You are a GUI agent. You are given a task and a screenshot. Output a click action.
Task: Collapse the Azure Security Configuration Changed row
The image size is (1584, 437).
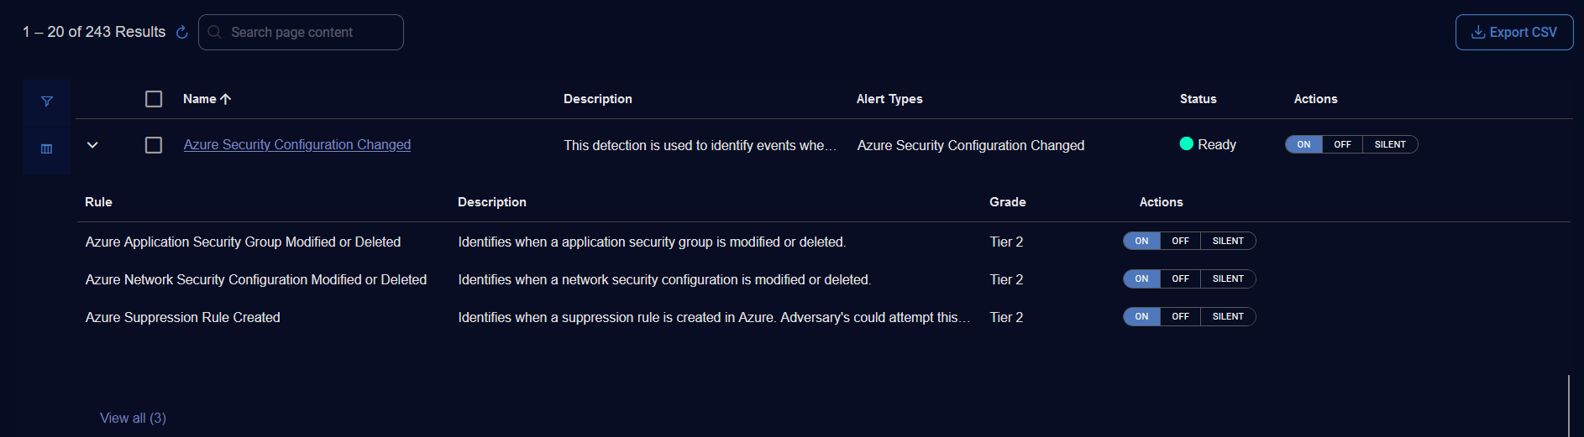(92, 145)
